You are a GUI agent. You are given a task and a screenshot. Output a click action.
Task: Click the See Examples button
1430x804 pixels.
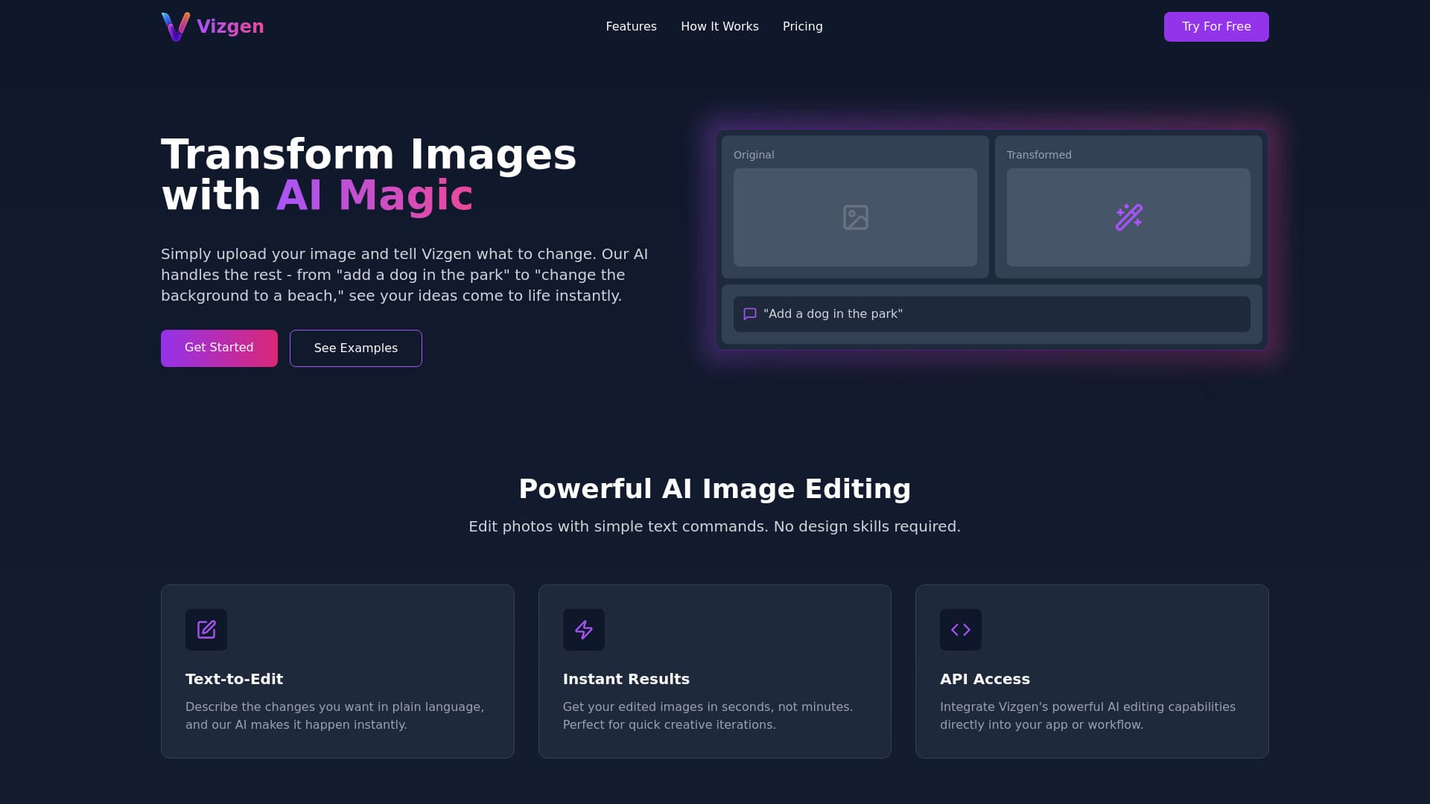[x=355, y=348]
